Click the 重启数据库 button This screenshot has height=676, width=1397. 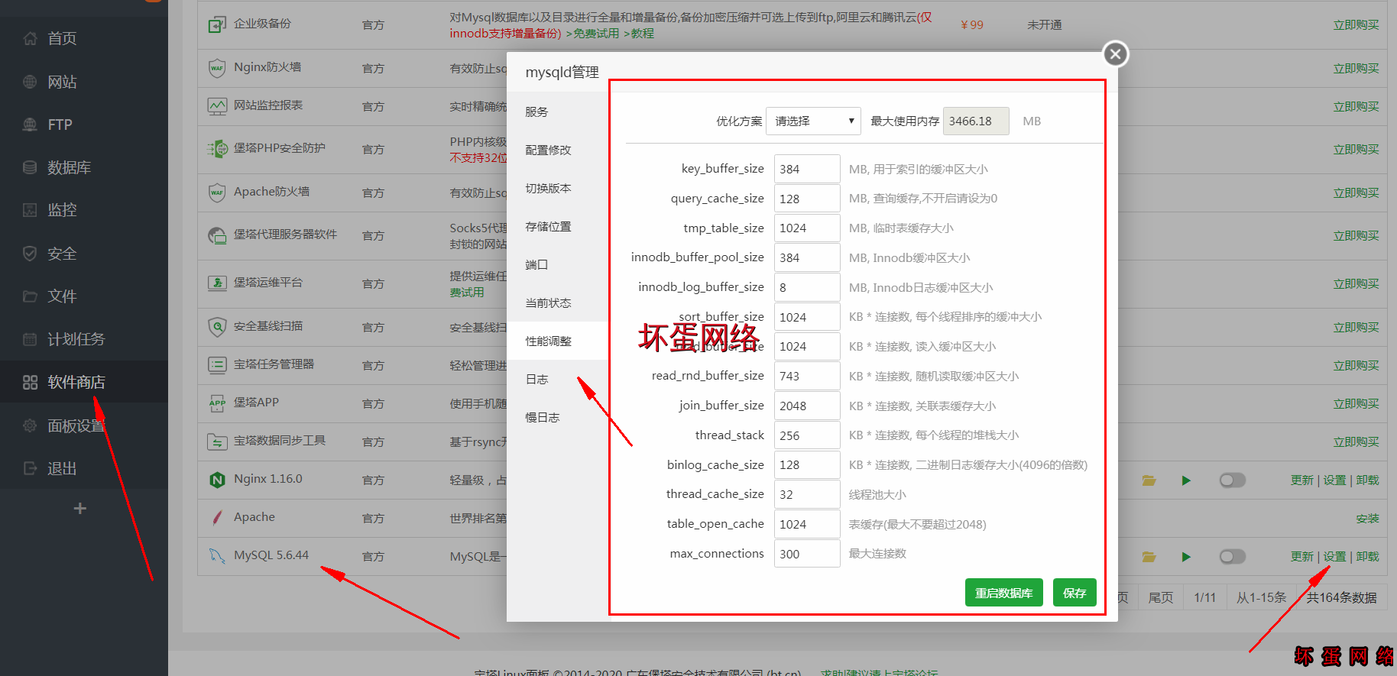pyautogui.click(x=1003, y=593)
